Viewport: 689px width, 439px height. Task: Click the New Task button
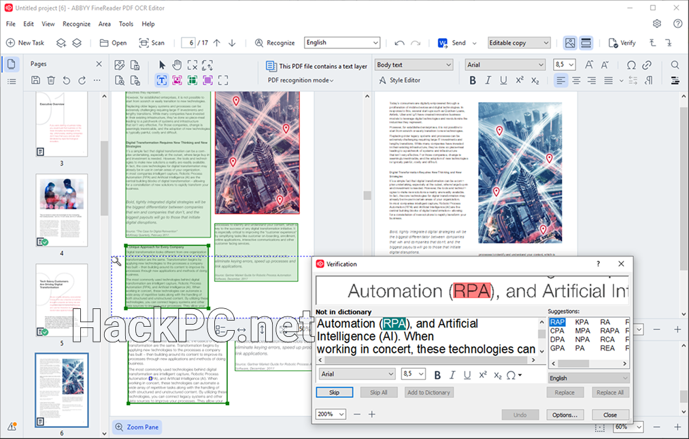pos(25,43)
